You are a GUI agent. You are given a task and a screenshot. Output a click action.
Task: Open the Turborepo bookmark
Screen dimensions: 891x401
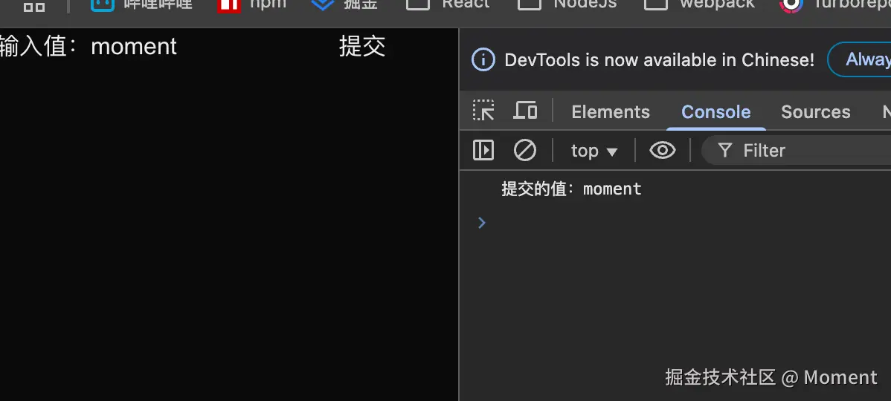(x=835, y=4)
